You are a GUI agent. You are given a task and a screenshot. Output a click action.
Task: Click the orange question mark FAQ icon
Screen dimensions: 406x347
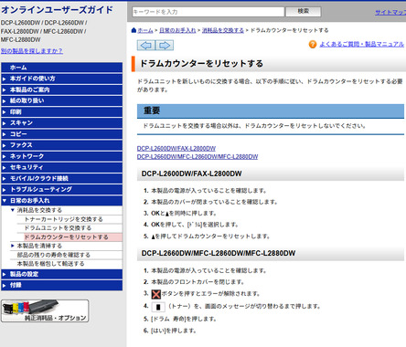(x=313, y=45)
